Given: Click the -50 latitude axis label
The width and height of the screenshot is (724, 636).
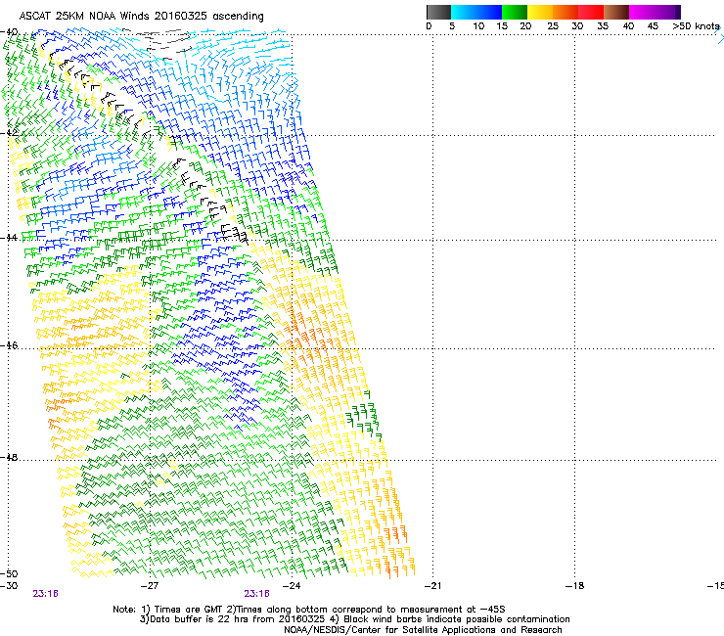Looking at the screenshot, I should tap(9, 573).
